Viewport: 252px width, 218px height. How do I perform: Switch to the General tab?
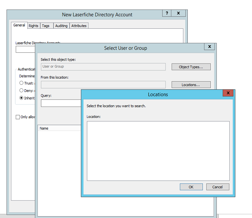pyautogui.click(x=19, y=25)
